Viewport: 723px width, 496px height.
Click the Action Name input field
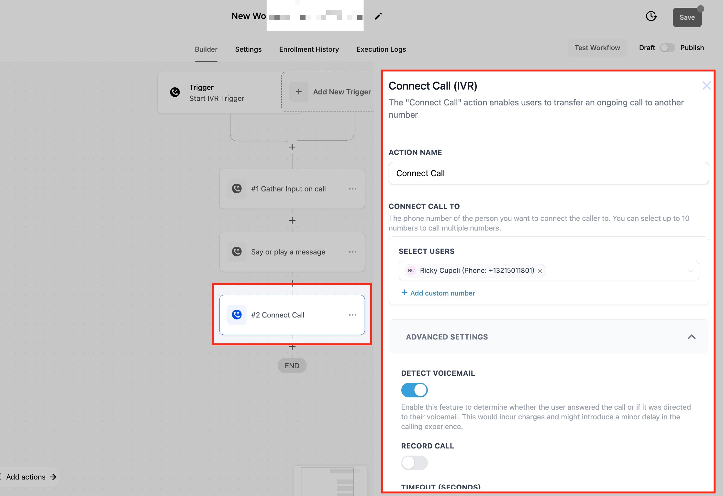tap(548, 173)
